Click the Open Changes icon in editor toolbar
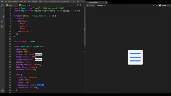The width and height of the screenshot is (171, 96). click(x=77, y=5)
